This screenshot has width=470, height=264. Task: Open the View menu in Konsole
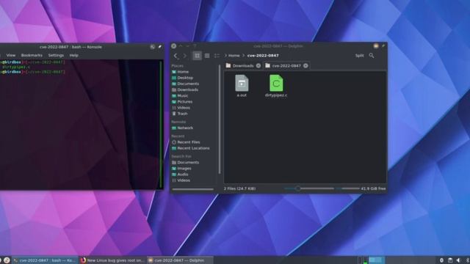pyautogui.click(x=11, y=56)
